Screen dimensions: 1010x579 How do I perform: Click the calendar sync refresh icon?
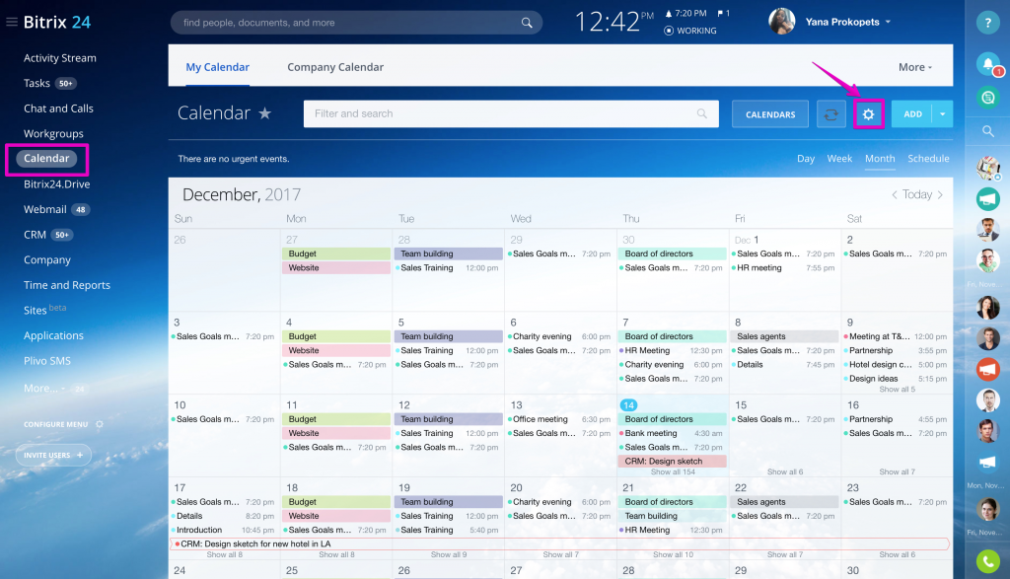[830, 114]
